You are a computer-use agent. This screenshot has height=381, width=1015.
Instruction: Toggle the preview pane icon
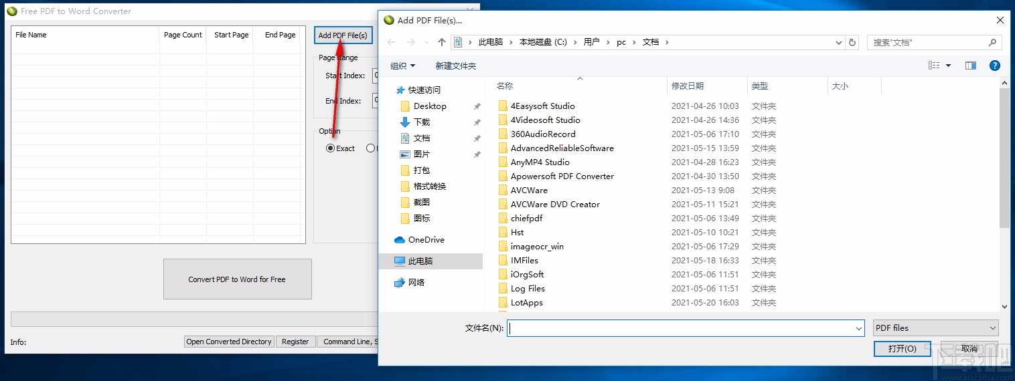[971, 66]
